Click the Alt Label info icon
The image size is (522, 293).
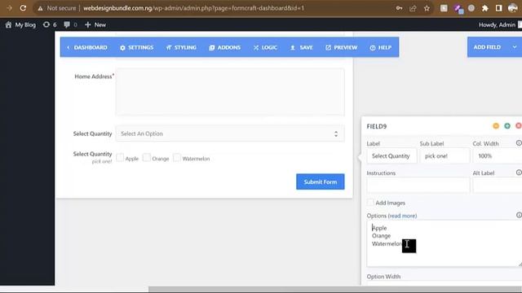point(519,173)
